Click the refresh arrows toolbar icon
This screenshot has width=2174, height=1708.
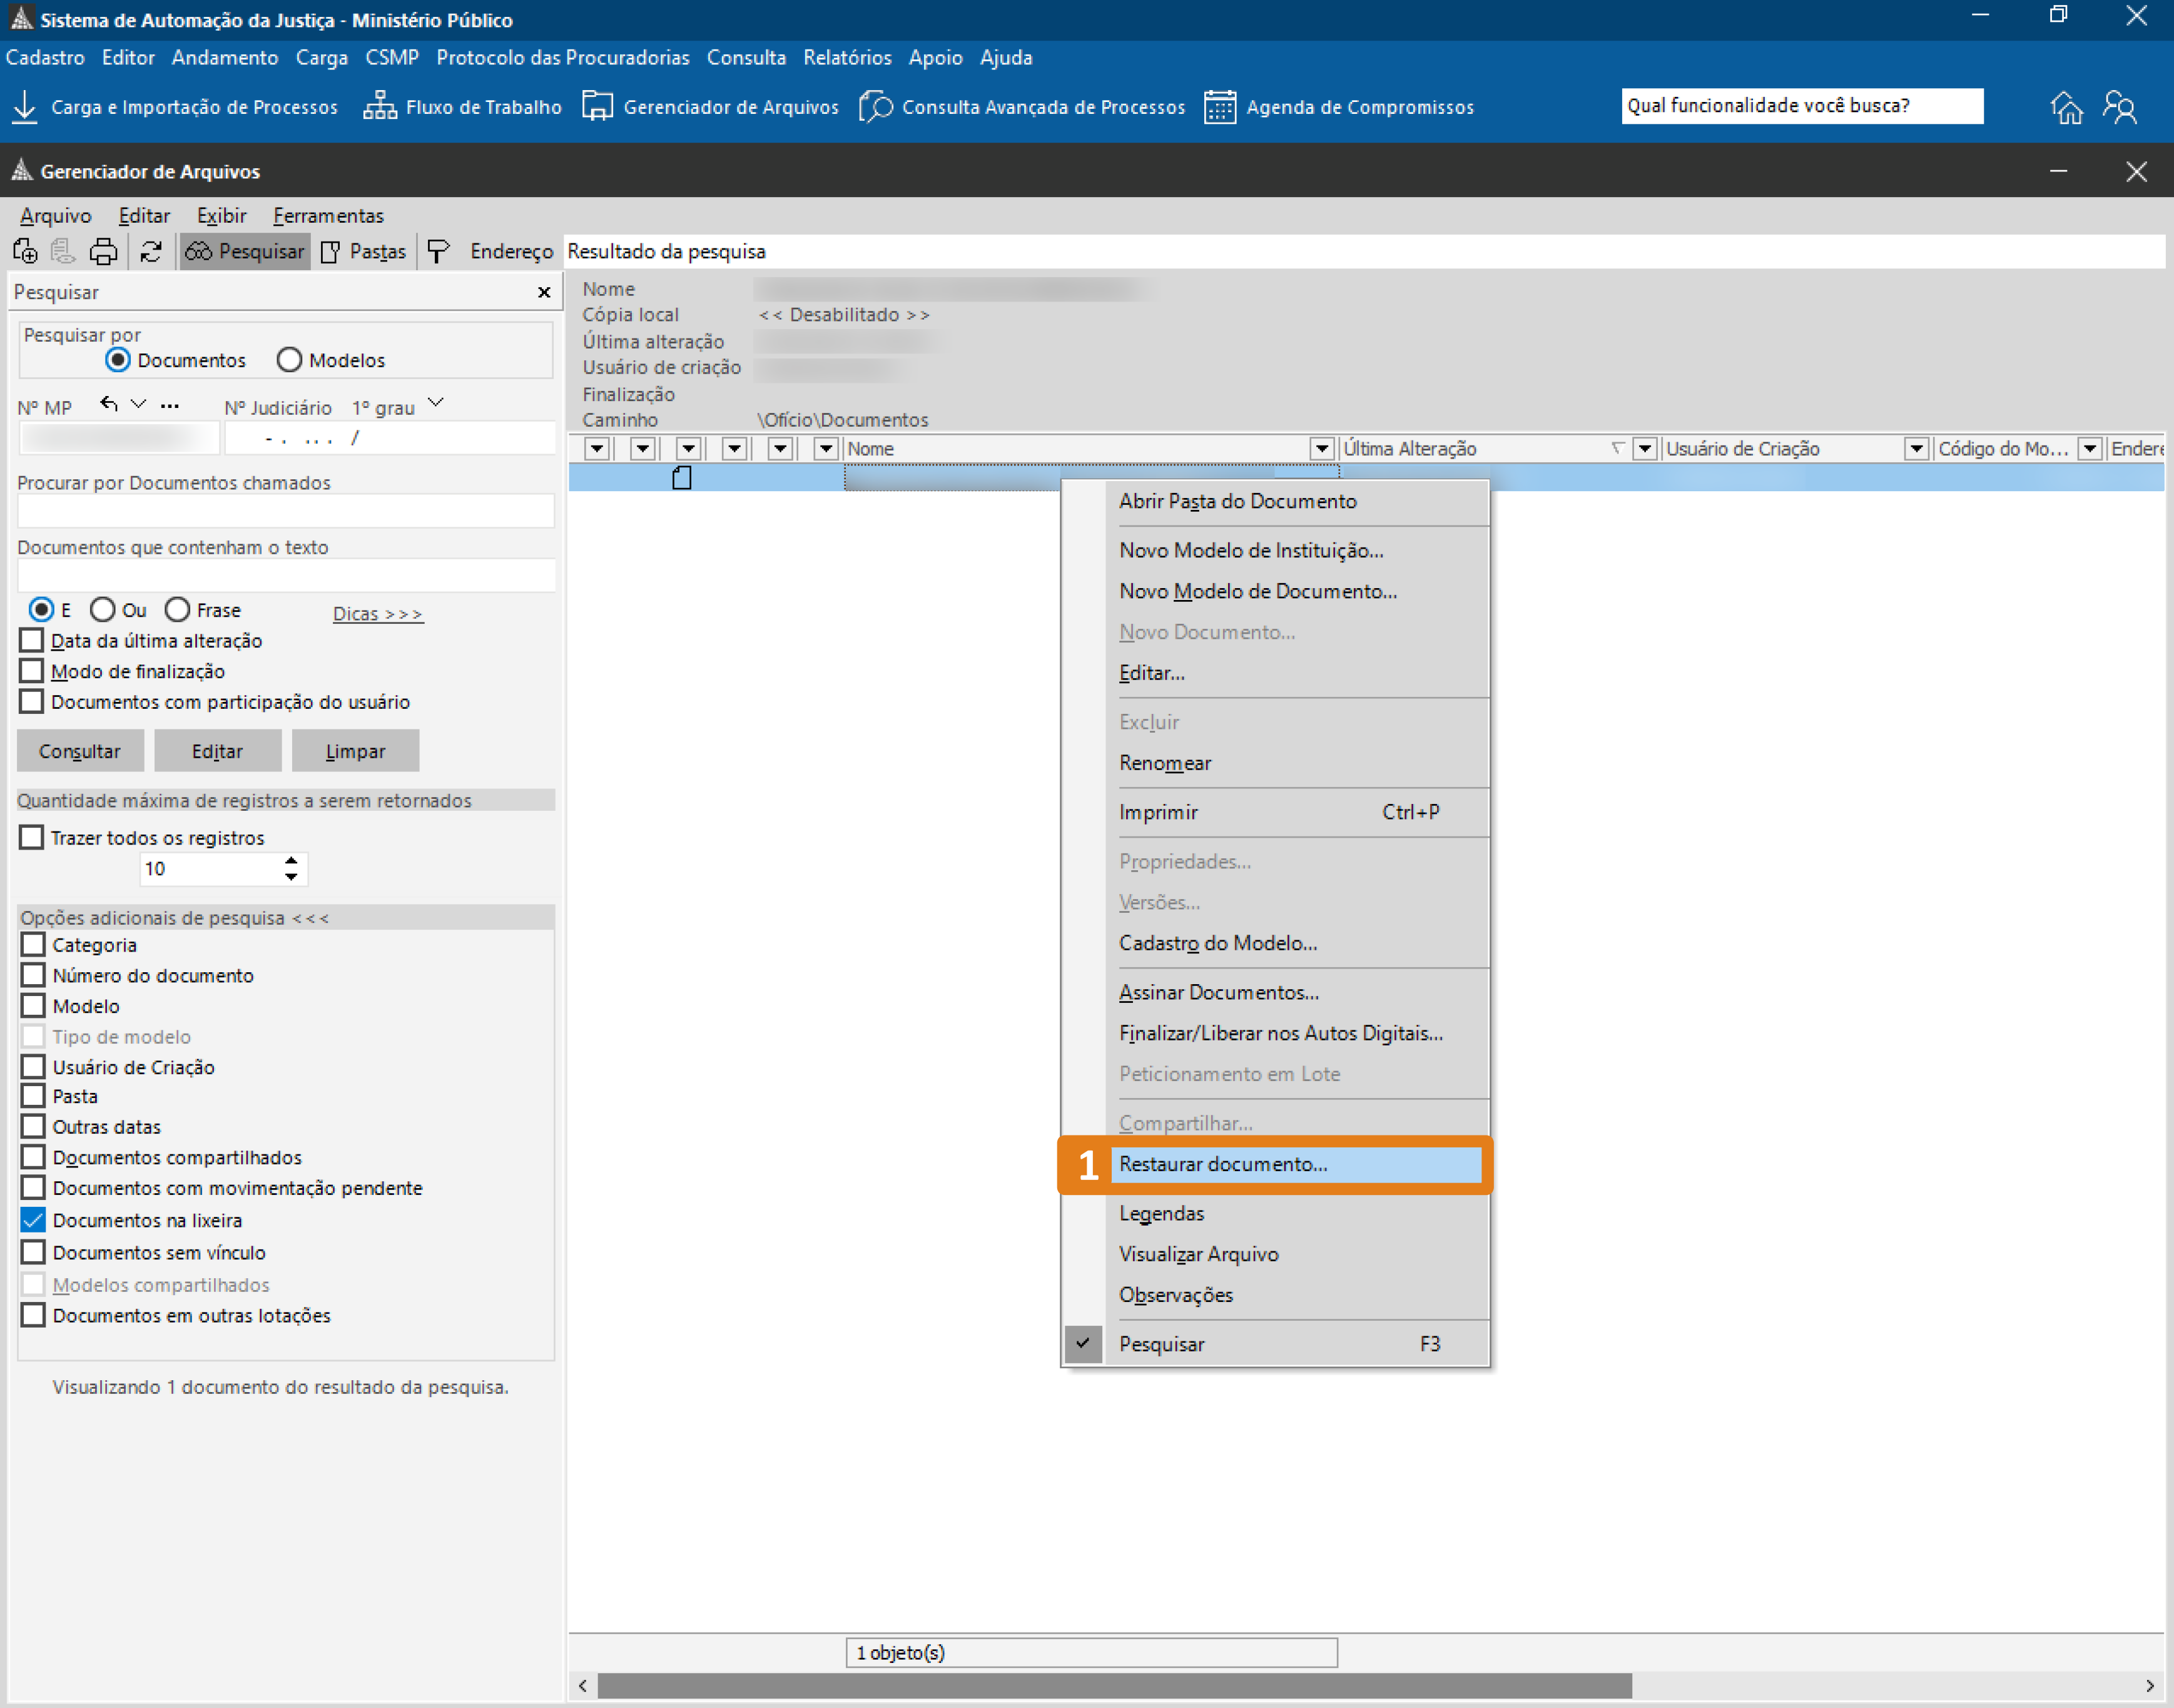click(151, 252)
